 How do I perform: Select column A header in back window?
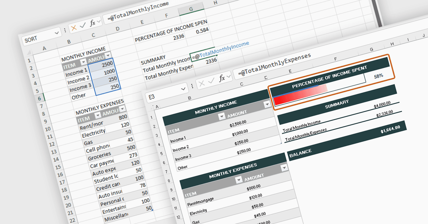pos(44,48)
